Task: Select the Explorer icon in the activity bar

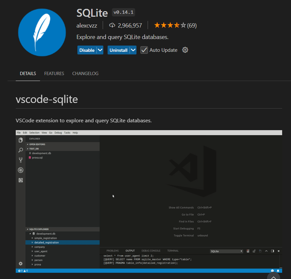Action: tap(20, 140)
